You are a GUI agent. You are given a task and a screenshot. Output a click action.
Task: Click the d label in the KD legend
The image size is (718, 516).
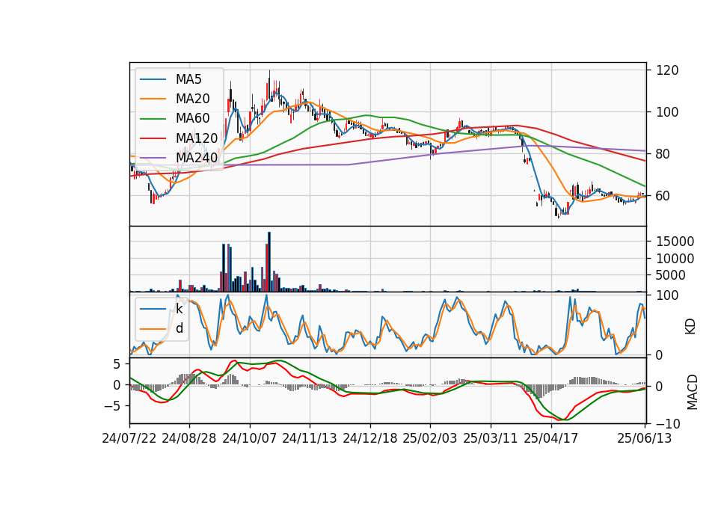coord(179,328)
